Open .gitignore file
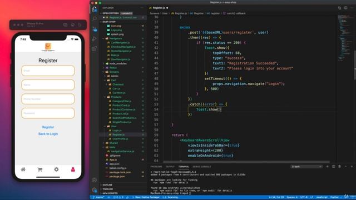356x200 pixels. coord(115,156)
